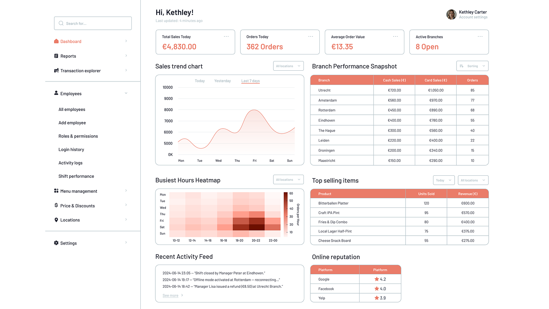
Task: Click the Reports icon in sidebar
Action: tap(56, 56)
